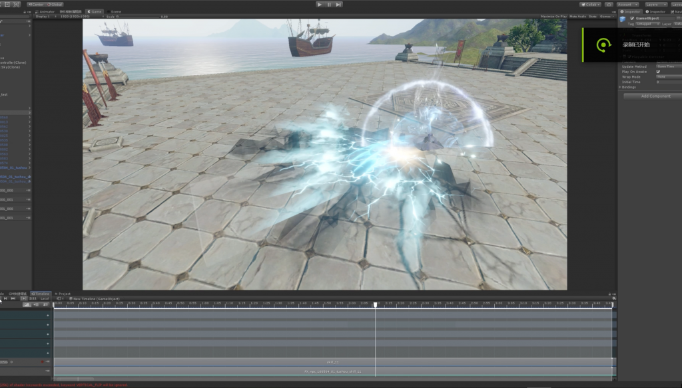Switch to the Game tab
This screenshot has height=388, width=682.
coord(95,12)
